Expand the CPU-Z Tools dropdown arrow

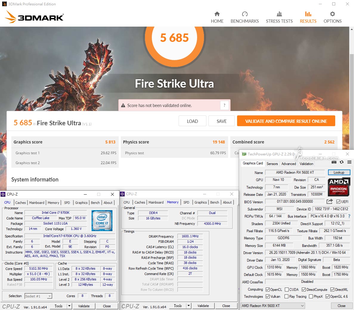coord(69,306)
